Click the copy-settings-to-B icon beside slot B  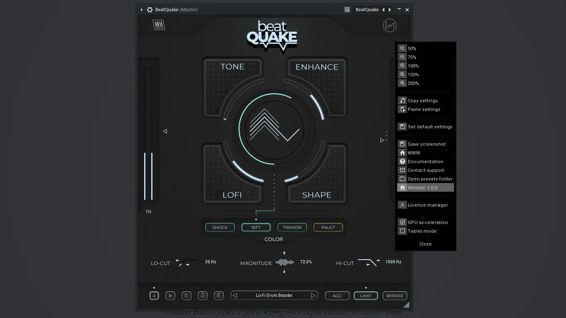186,295
